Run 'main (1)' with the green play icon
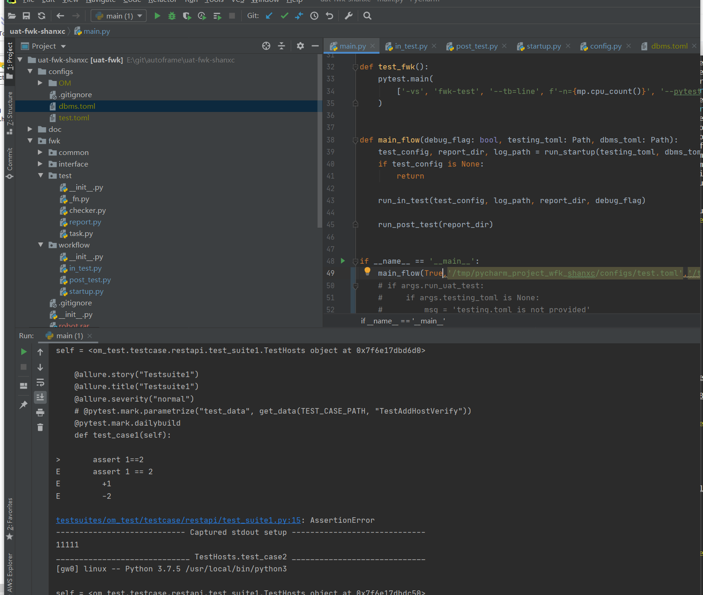Viewport: 703px width, 595px height. (x=157, y=16)
